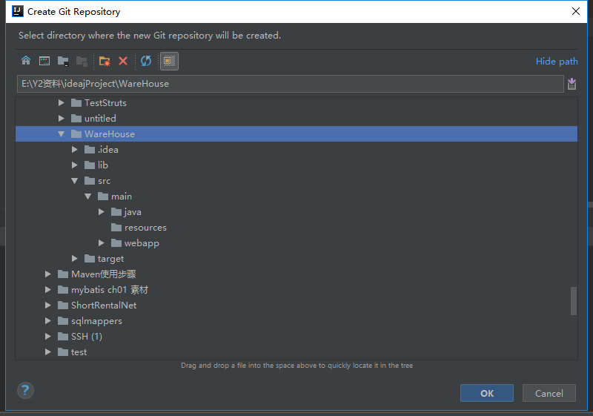Go to the Home directory icon

[x=26, y=61]
